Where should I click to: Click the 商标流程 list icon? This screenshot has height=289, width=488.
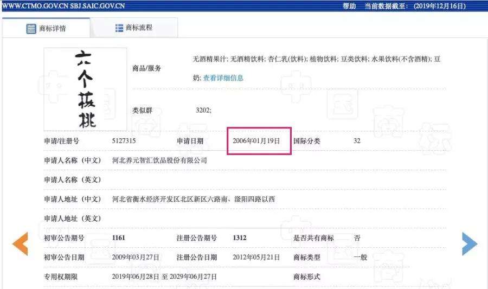[119, 28]
